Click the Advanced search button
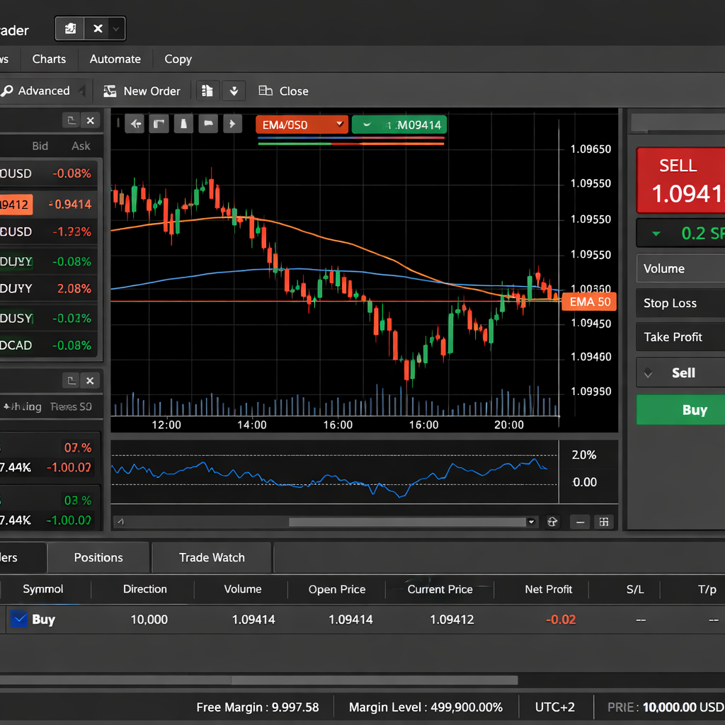Viewport: 725px width, 725px height. [36, 91]
